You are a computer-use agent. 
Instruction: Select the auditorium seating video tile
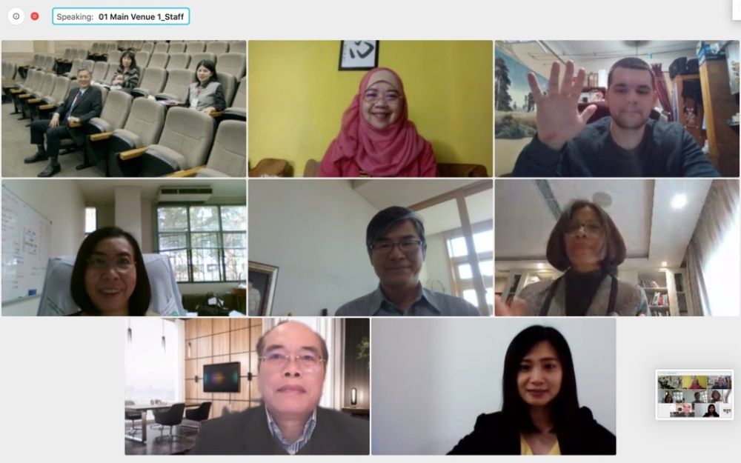tap(124, 109)
